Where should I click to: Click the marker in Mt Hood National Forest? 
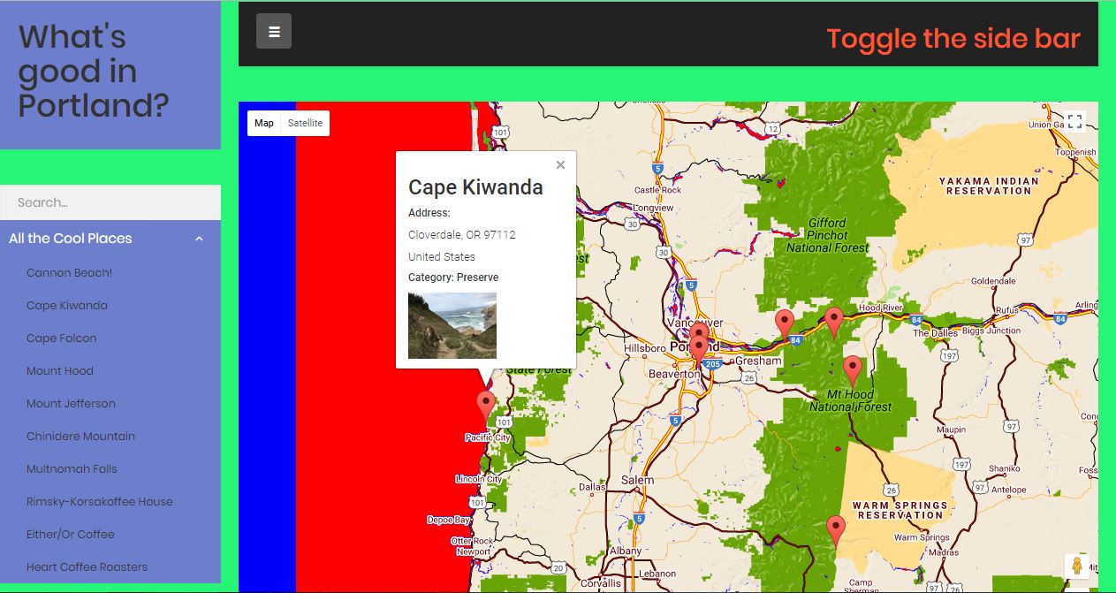(852, 371)
